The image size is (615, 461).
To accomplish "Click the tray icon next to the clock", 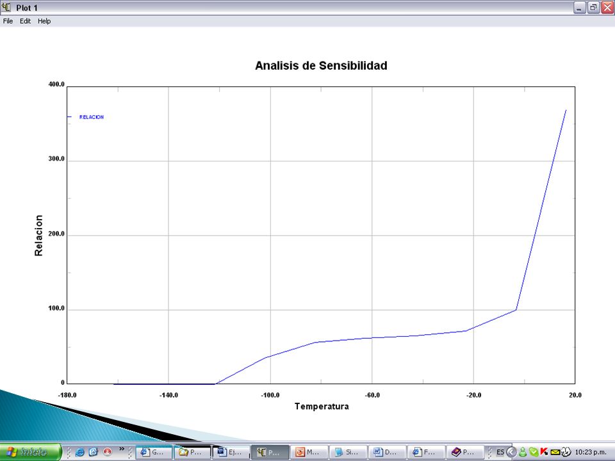I will [x=566, y=452].
